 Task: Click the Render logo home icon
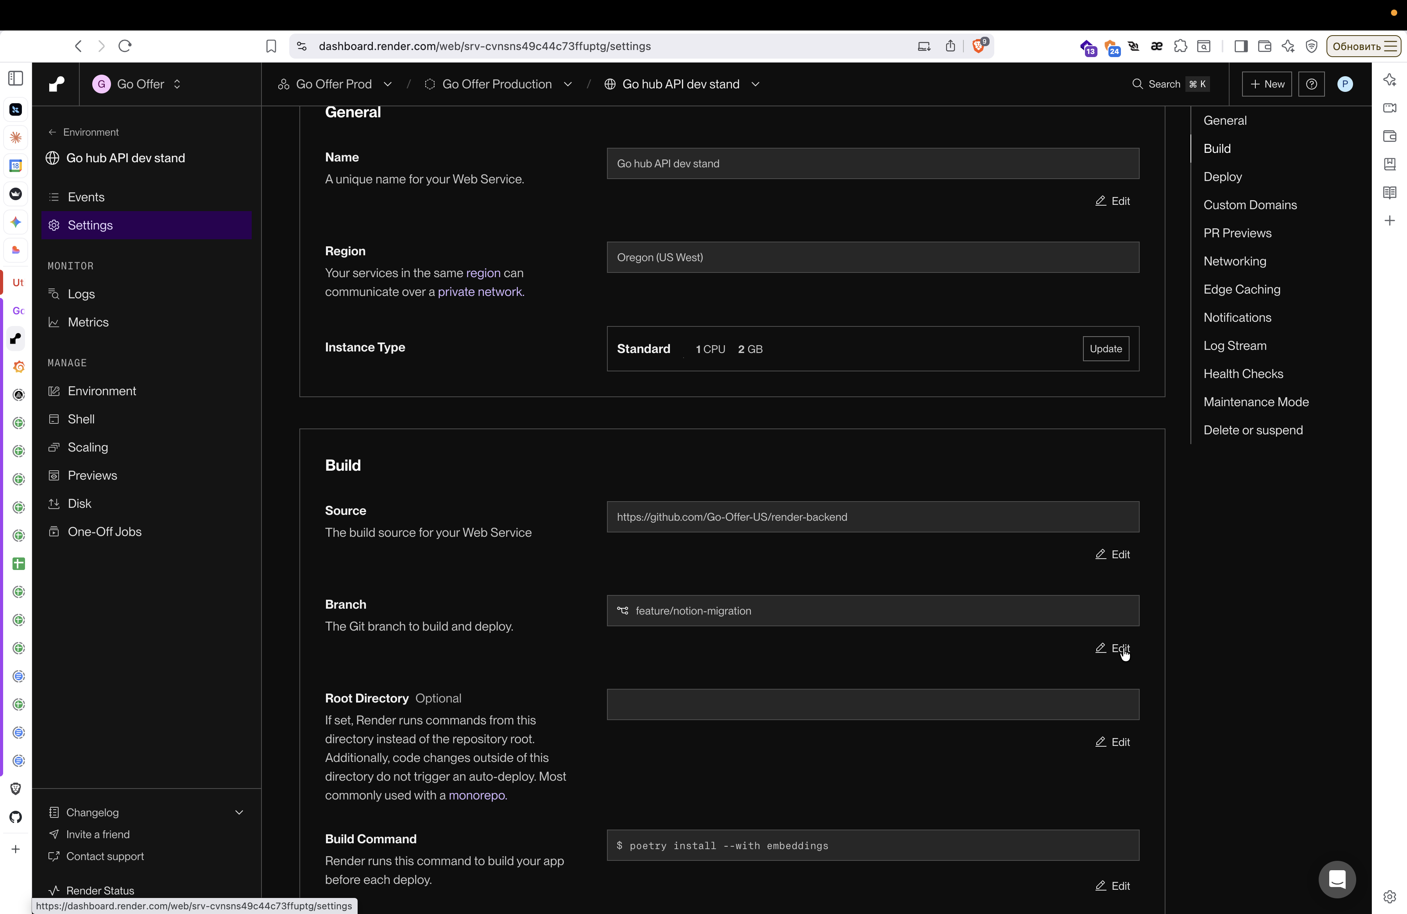pyautogui.click(x=56, y=84)
